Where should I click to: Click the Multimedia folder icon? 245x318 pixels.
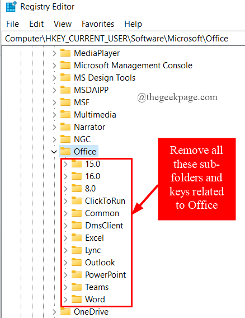pos(65,114)
